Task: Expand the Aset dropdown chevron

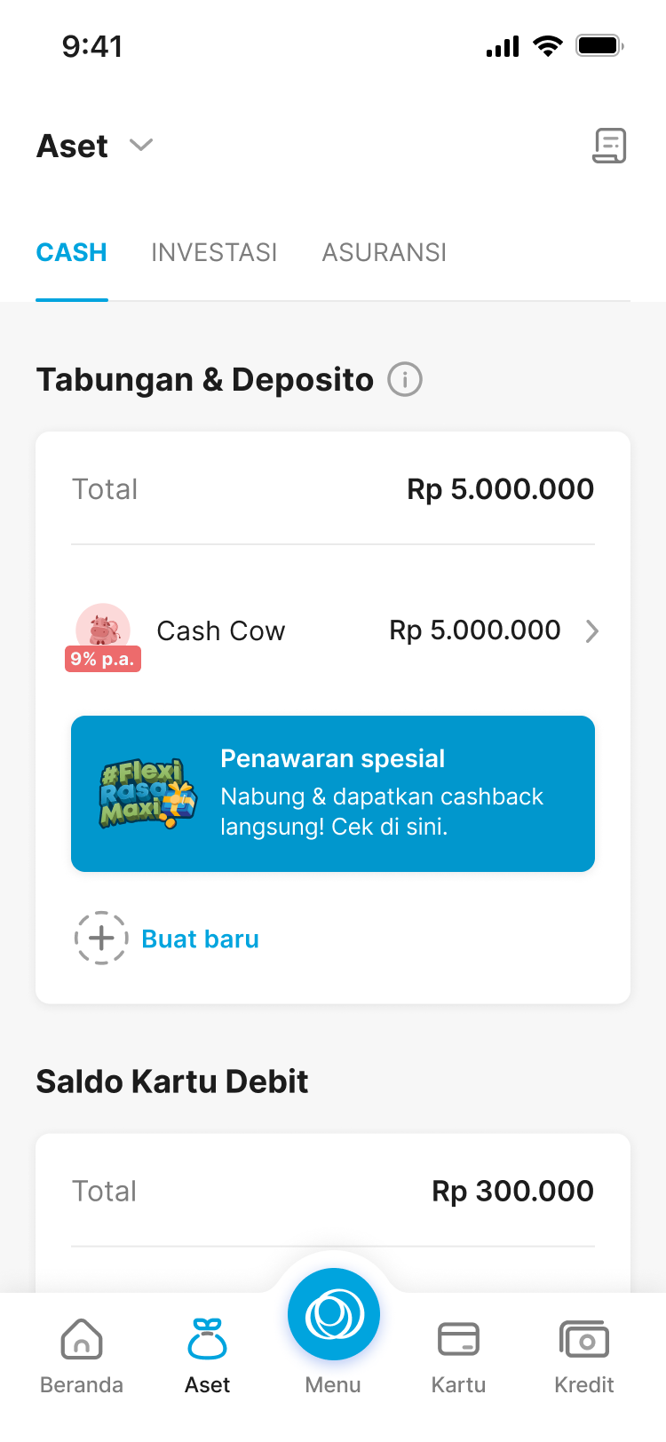Action: coord(141,145)
